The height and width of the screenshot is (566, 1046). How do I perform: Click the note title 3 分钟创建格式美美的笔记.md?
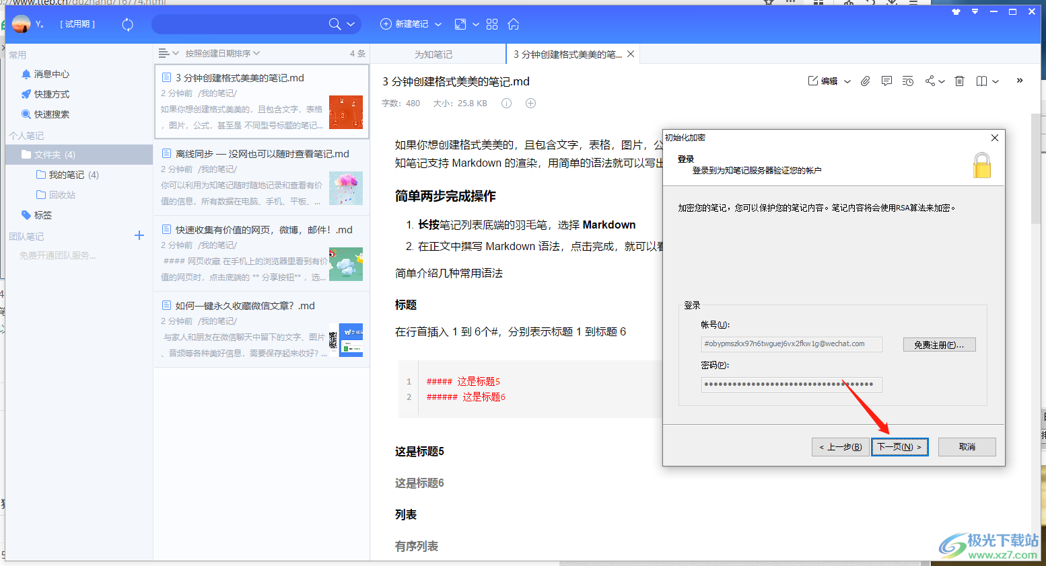click(456, 81)
